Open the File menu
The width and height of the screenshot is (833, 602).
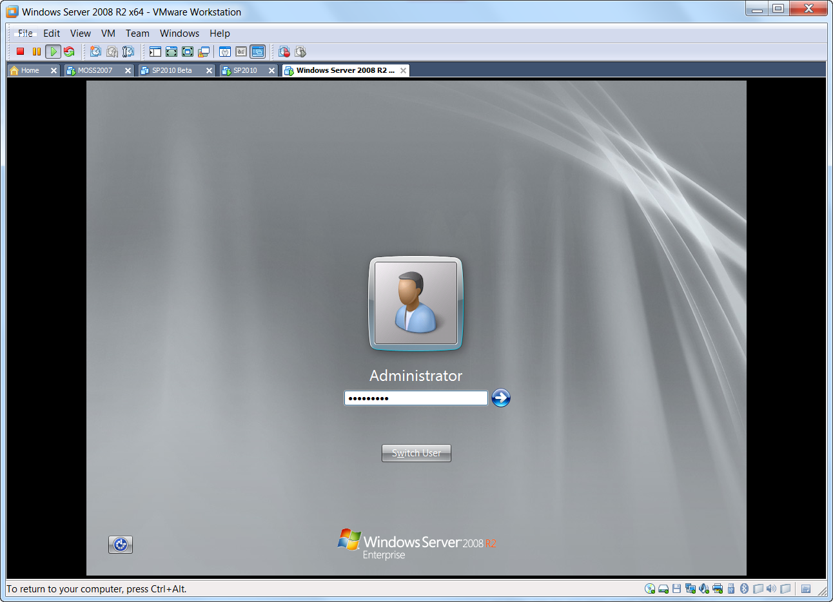(26, 34)
